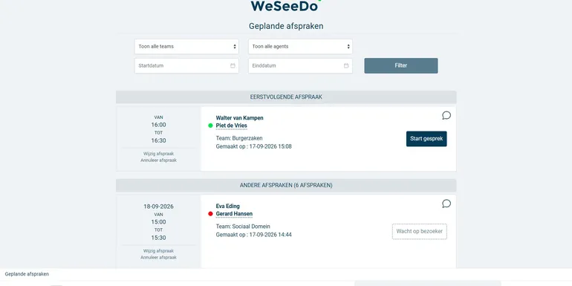Click the 'Start gesprek' button
The width and height of the screenshot is (572, 286).
pyautogui.click(x=426, y=139)
